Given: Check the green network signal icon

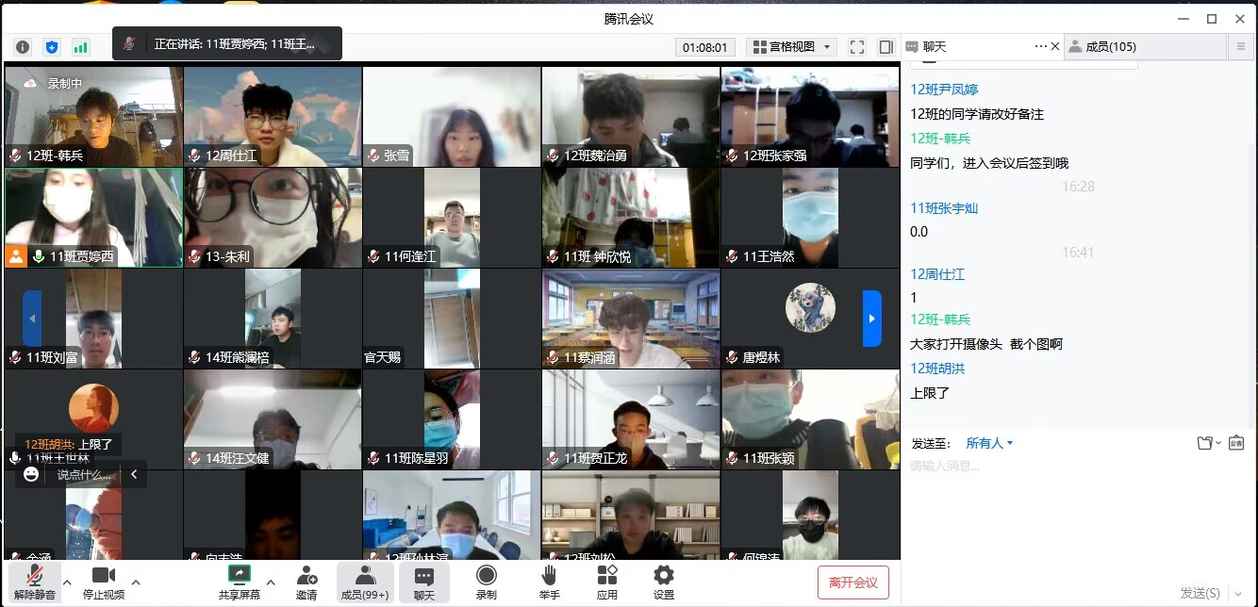Looking at the screenshot, I should 81,47.
